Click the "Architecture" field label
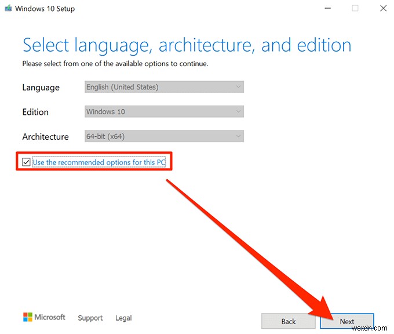Viewport: 394px width, 334px height. tap(45, 137)
